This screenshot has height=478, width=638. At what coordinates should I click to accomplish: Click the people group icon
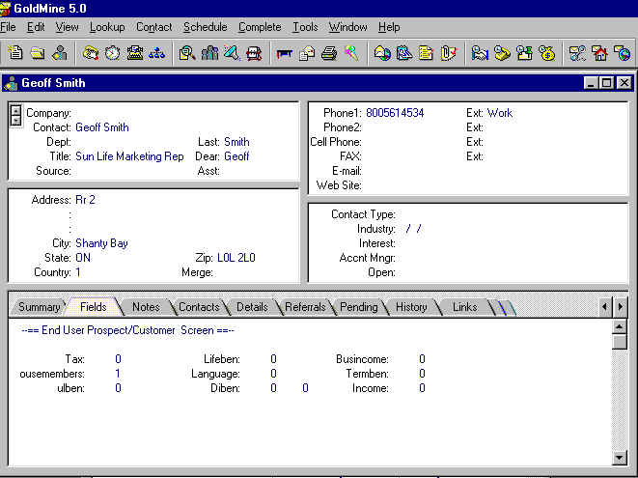click(x=209, y=53)
